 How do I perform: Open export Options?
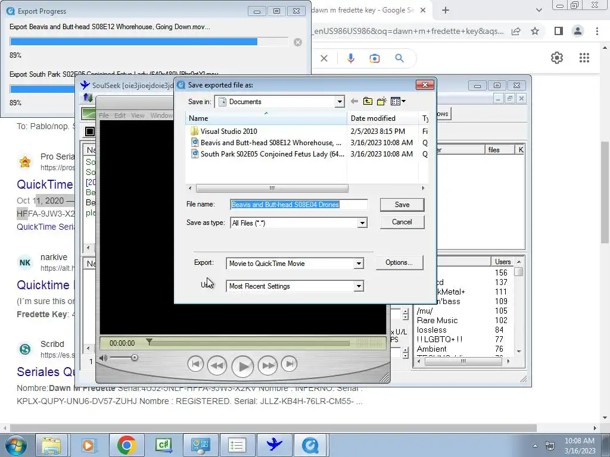point(399,262)
